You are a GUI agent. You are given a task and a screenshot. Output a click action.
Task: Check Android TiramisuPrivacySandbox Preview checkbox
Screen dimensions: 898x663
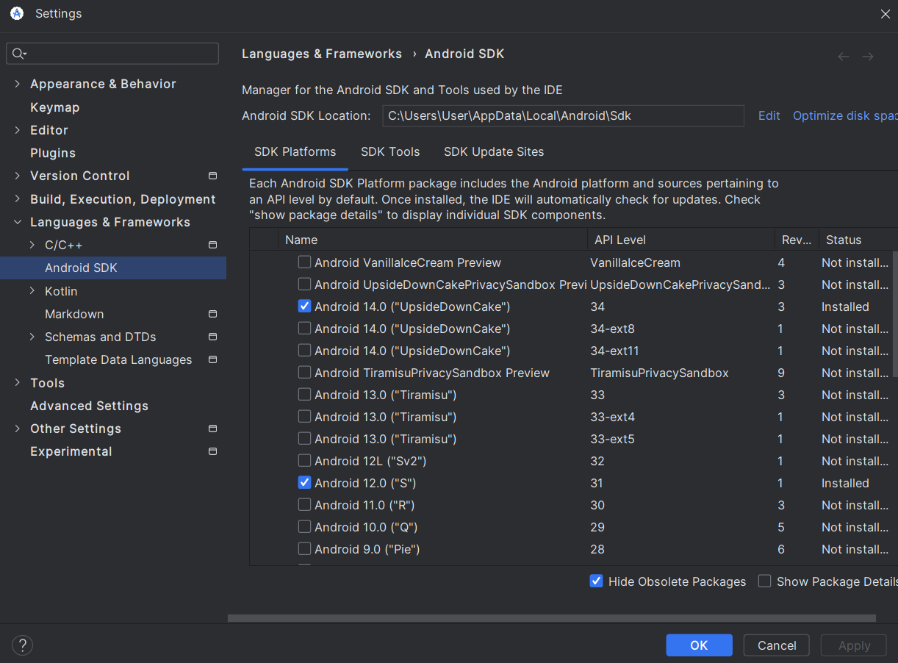(304, 373)
